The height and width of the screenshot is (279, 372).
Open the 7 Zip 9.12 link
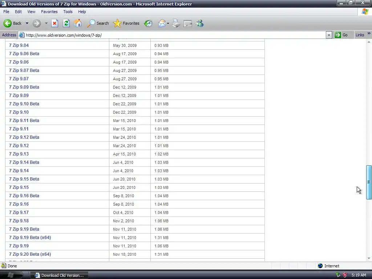(x=19, y=145)
